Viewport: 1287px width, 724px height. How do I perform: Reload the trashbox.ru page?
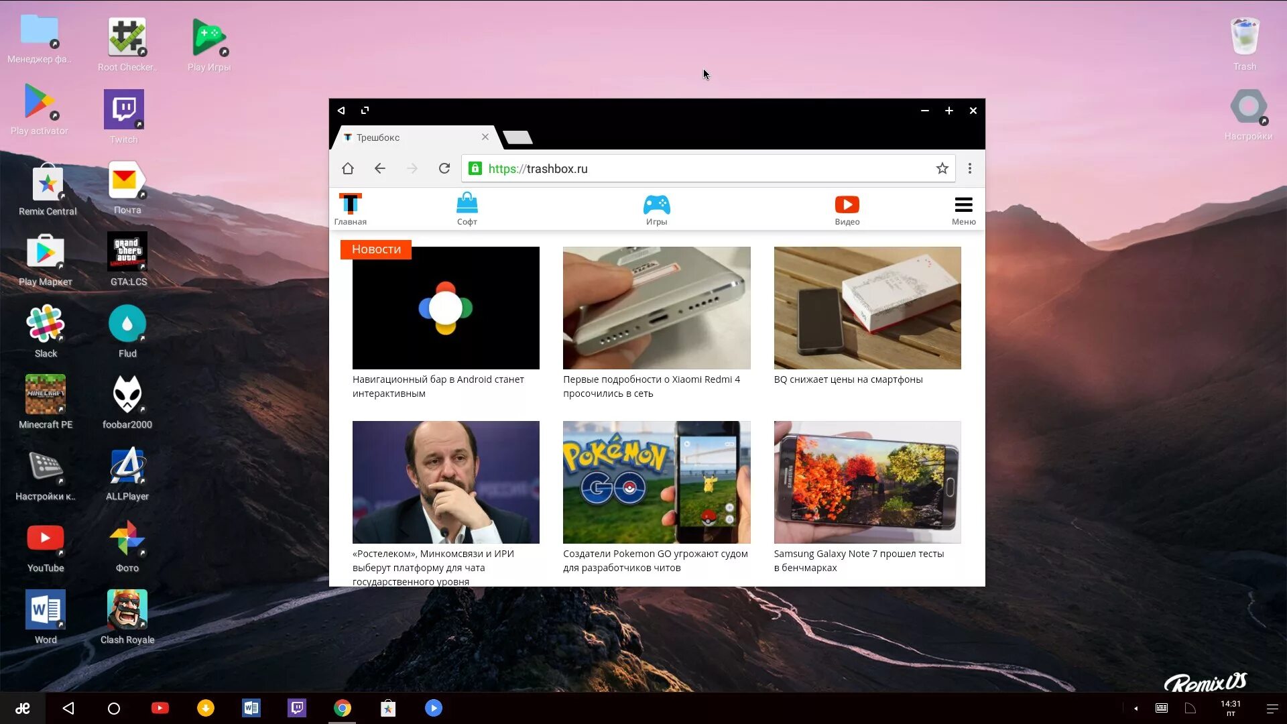coord(444,168)
